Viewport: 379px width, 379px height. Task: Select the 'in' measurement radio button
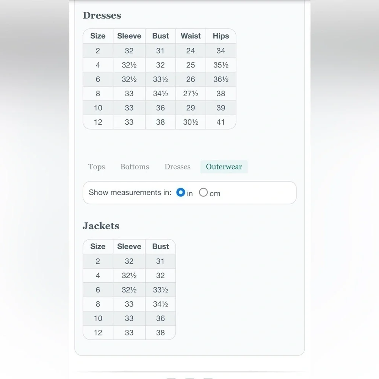pos(180,193)
